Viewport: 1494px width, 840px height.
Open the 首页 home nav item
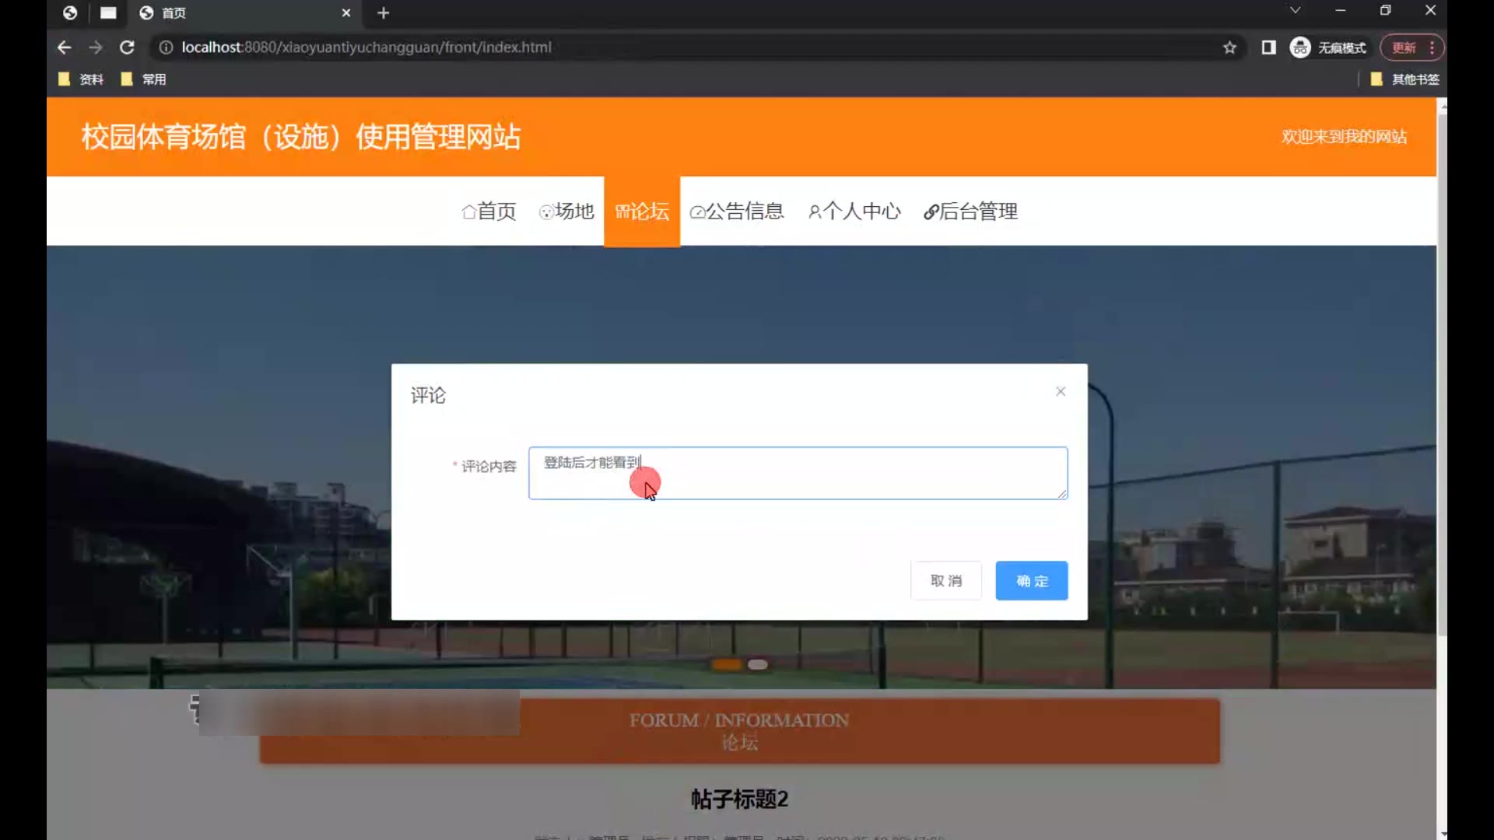pos(489,212)
